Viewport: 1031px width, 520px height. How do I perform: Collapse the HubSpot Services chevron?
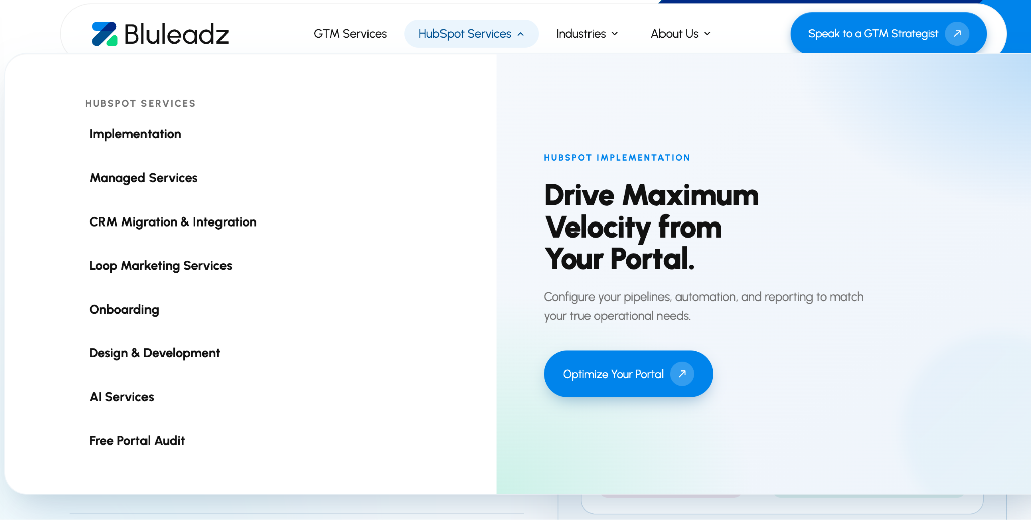coord(521,34)
